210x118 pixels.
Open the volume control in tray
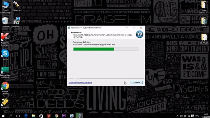(181, 116)
